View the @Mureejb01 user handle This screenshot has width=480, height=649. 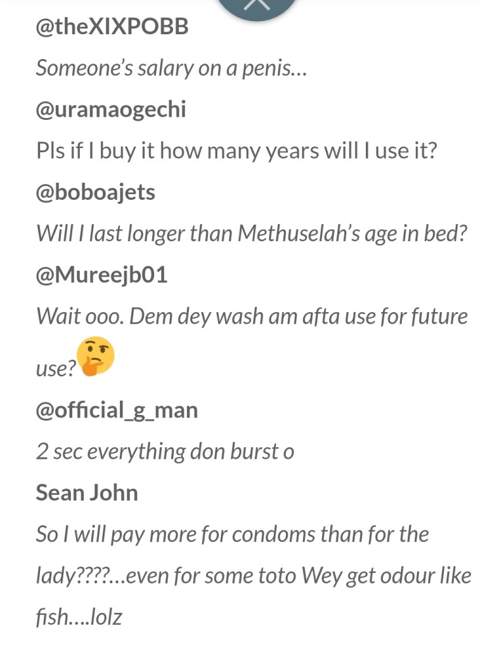101,276
